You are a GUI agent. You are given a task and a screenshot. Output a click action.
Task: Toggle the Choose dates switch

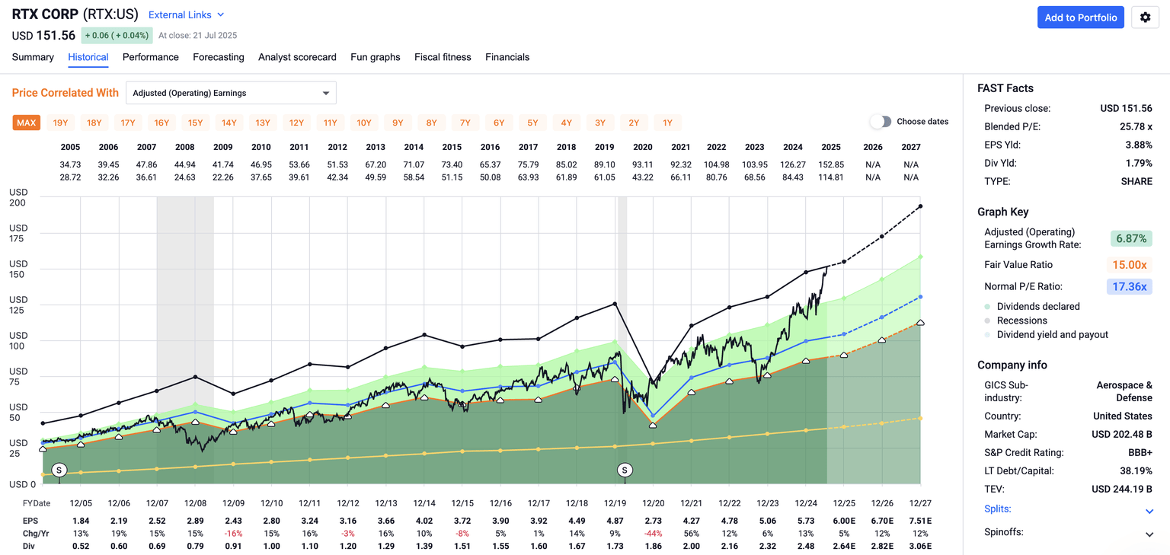881,122
